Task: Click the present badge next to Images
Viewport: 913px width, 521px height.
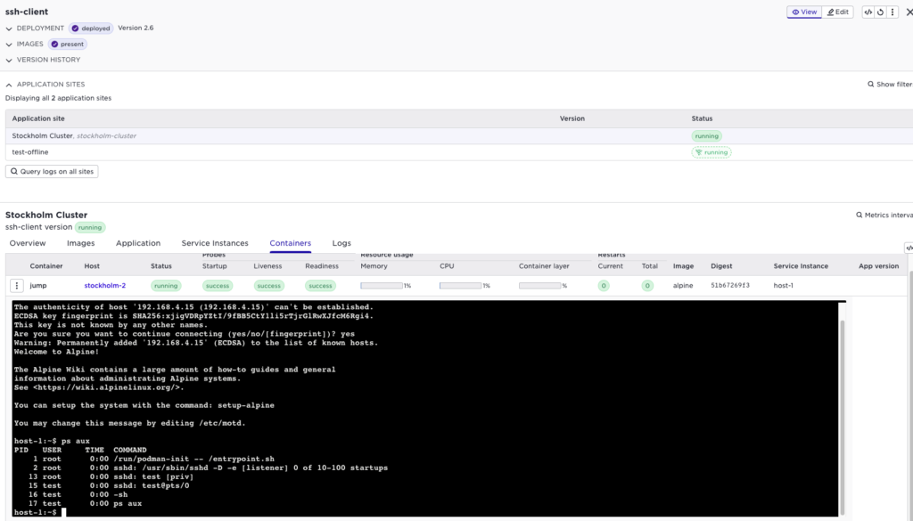Action: (68, 44)
